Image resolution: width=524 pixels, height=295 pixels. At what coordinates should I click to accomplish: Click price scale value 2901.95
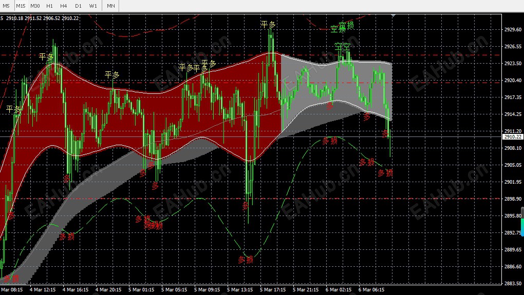[x=513, y=182]
